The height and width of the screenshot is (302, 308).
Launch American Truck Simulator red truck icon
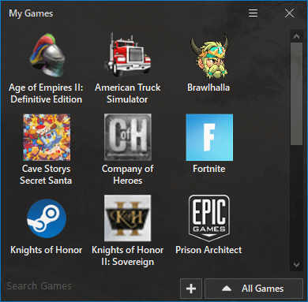[x=128, y=55]
